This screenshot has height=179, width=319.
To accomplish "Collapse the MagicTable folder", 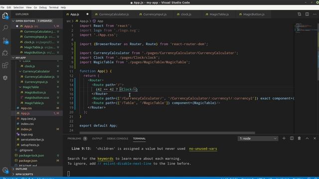I will pyautogui.click(x=20, y=87).
